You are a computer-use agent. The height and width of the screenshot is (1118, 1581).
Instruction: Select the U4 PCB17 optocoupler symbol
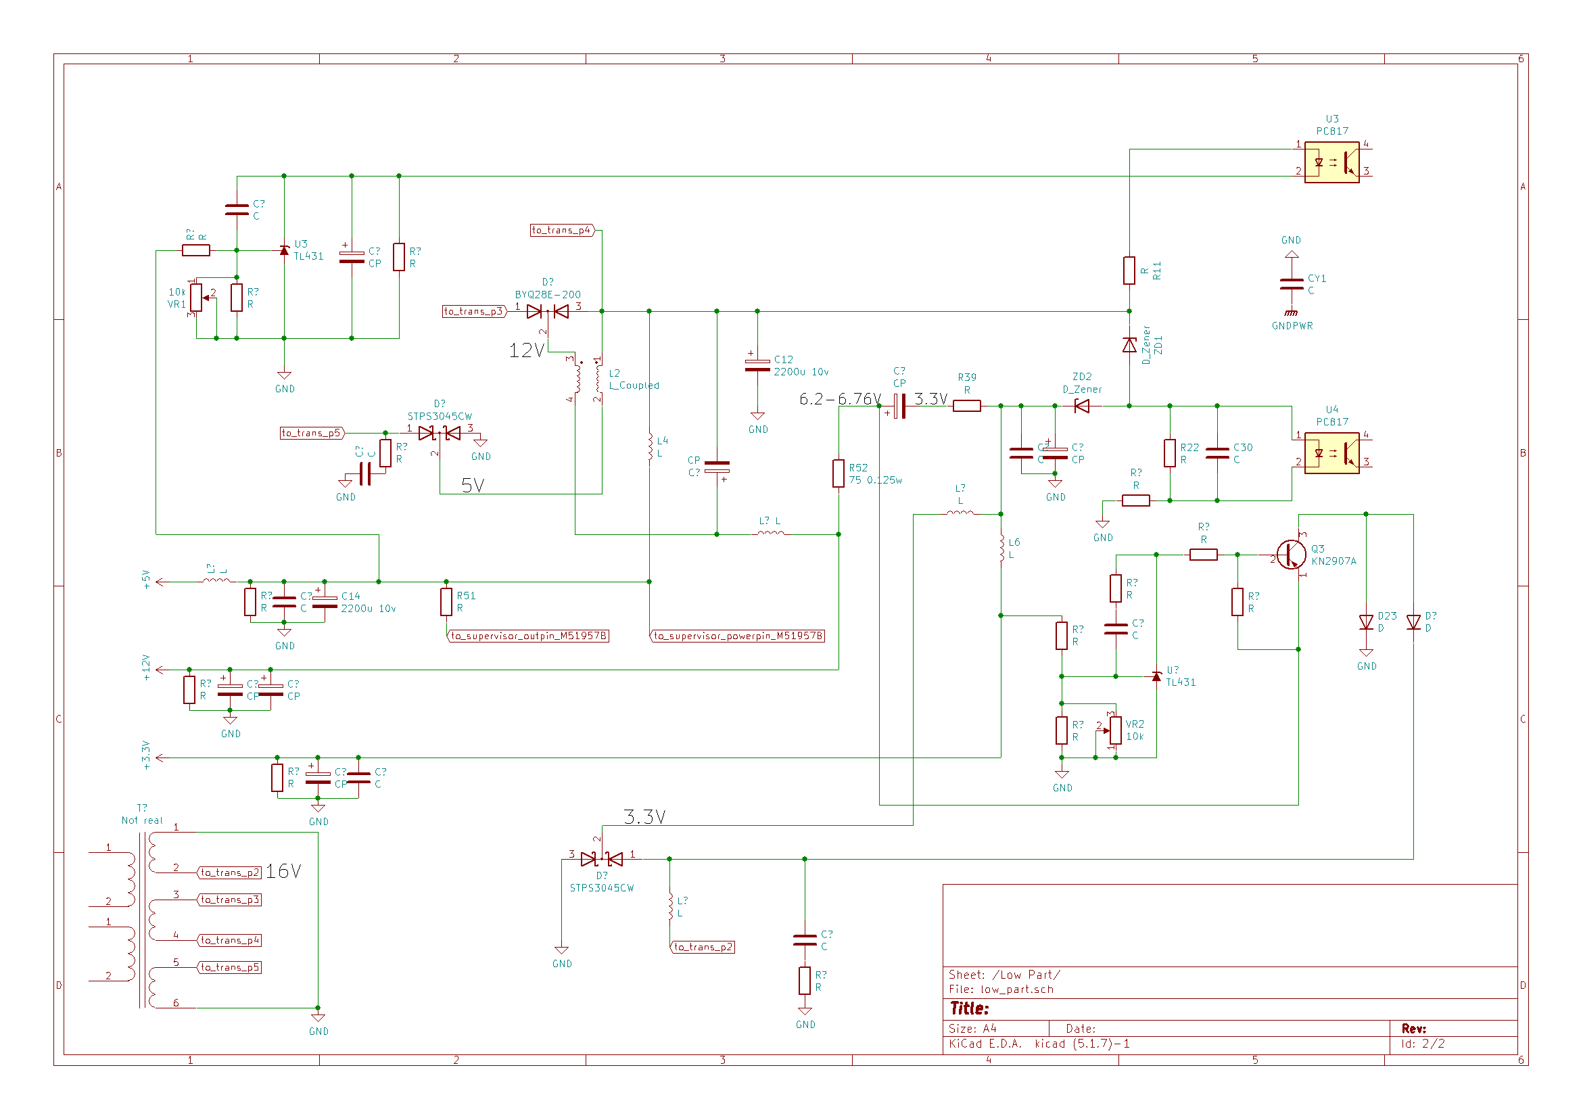1333,454
